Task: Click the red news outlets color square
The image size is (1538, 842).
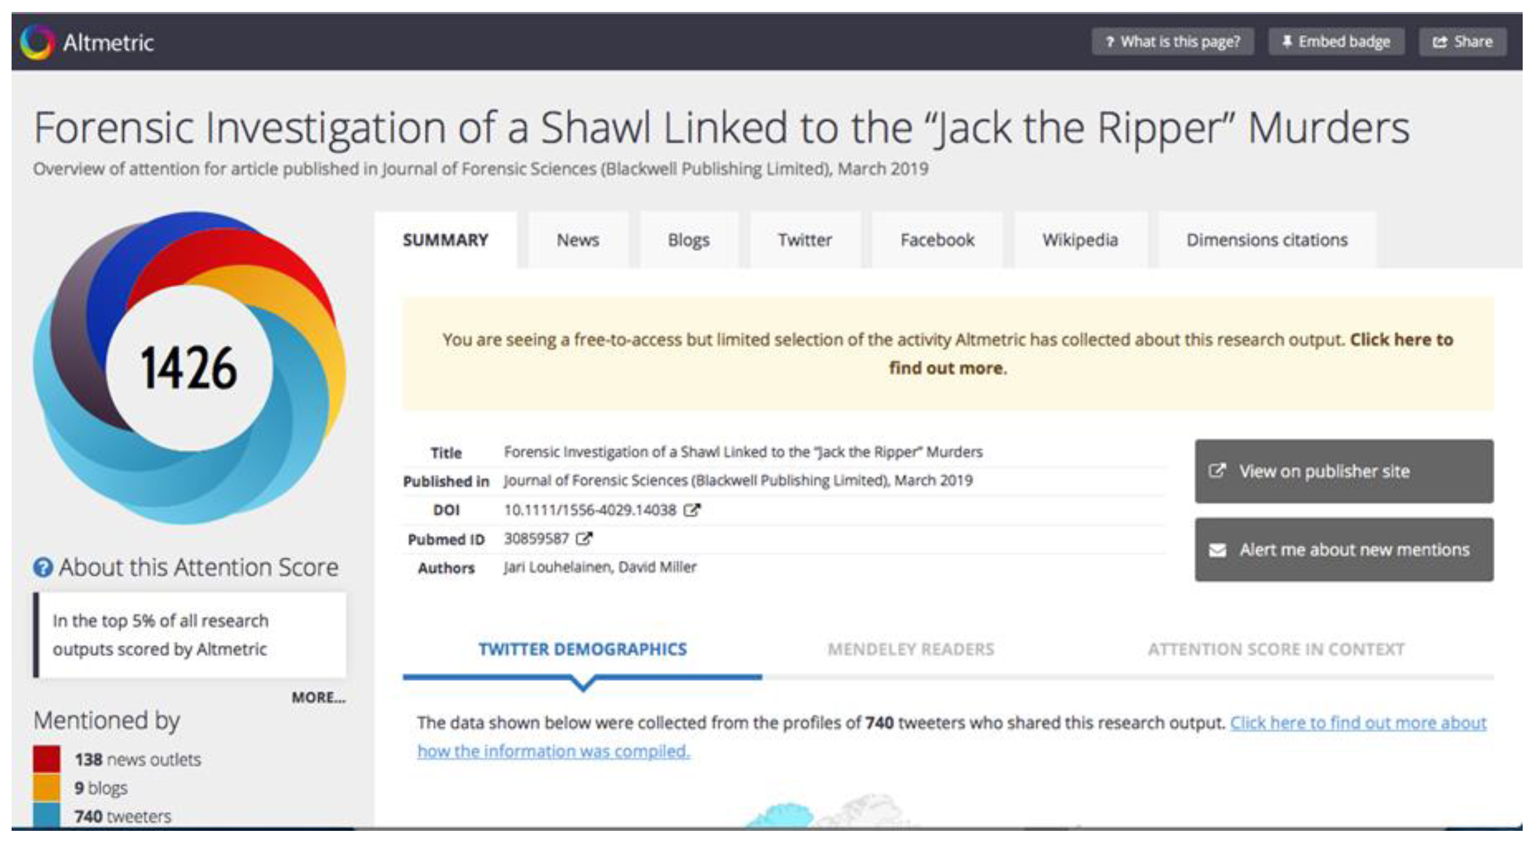Action: 47,759
